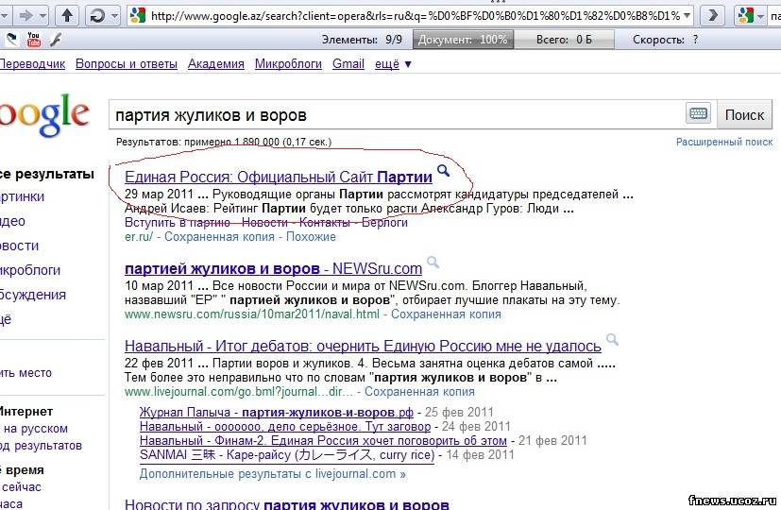Click the wrench tool icon
This screenshot has width=781, height=510.
[56, 40]
